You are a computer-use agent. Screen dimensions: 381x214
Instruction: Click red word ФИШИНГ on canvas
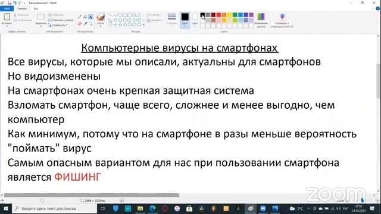coord(77,177)
